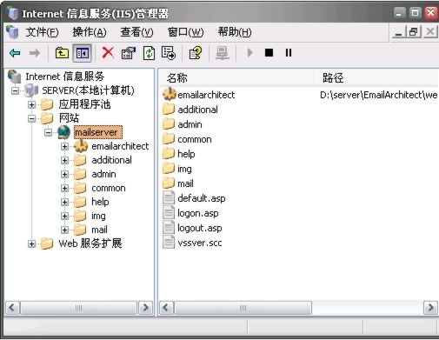
Task: Click the red Delete X toolbar icon
Action: tap(108, 53)
